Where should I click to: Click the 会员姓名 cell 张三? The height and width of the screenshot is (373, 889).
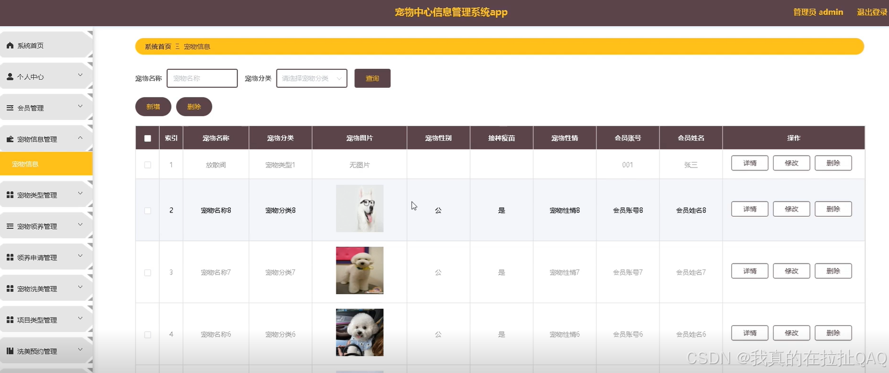(x=691, y=165)
